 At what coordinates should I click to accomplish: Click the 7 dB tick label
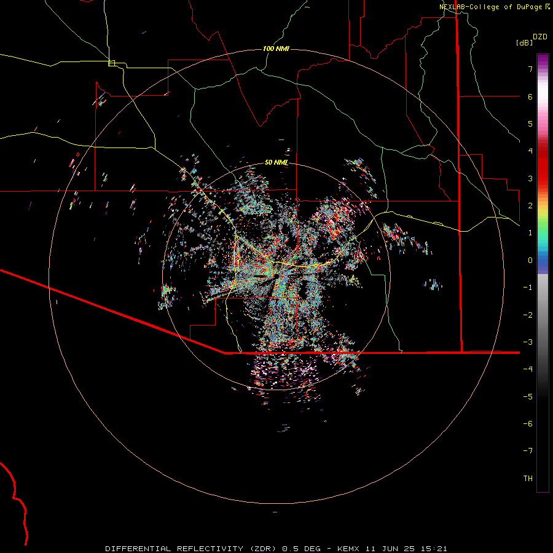pos(530,69)
